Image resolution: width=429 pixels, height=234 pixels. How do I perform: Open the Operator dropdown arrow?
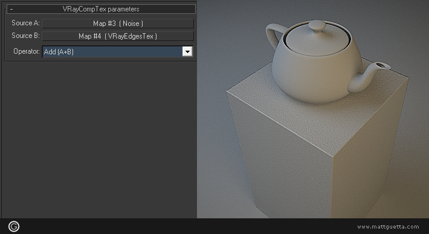[x=187, y=51]
